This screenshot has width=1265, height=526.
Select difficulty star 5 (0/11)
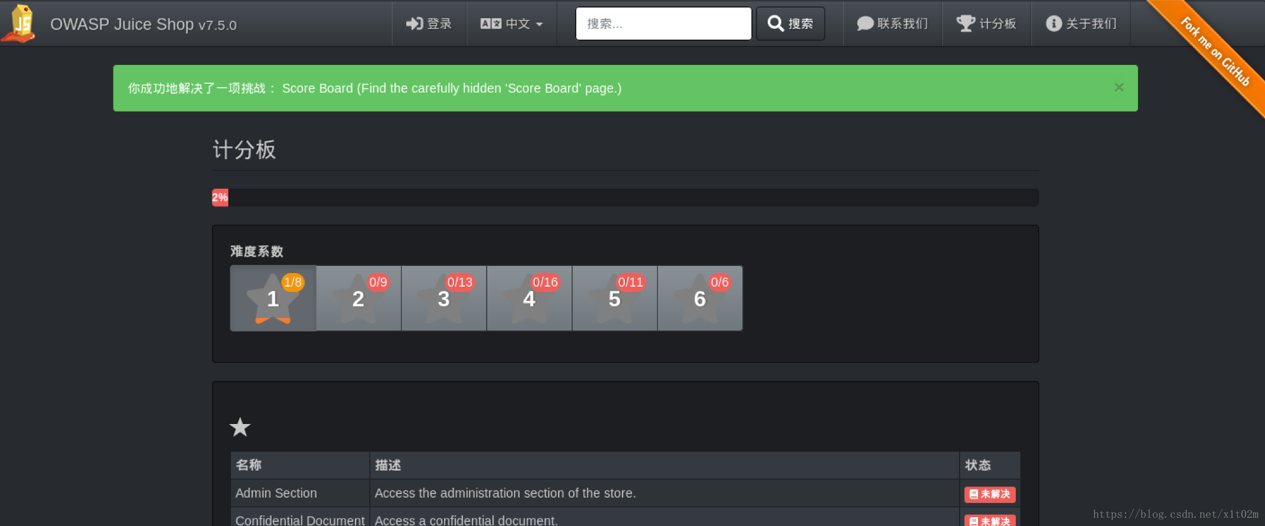coord(615,298)
